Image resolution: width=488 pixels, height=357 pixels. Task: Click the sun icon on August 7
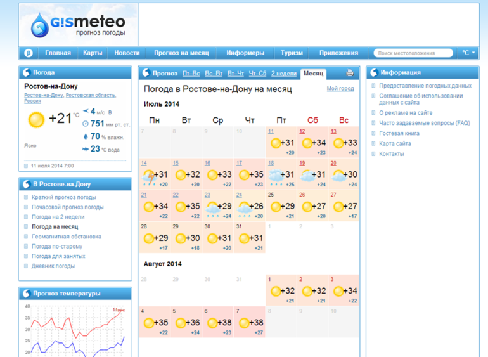[x=243, y=323]
